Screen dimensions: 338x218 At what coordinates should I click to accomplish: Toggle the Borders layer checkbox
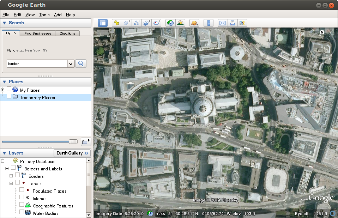point(17,175)
